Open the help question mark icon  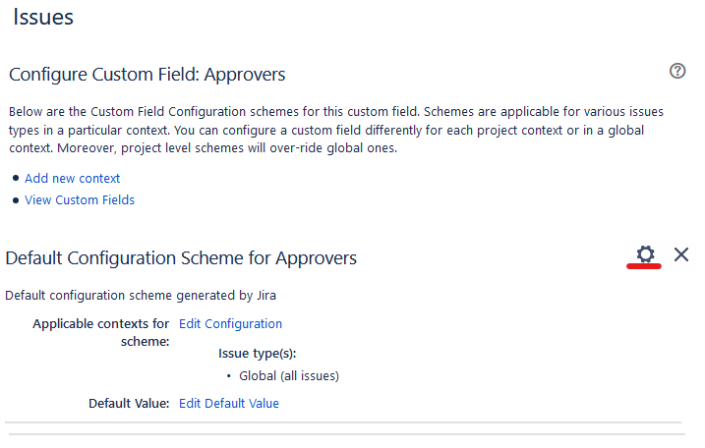pyautogui.click(x=677, y=71)
